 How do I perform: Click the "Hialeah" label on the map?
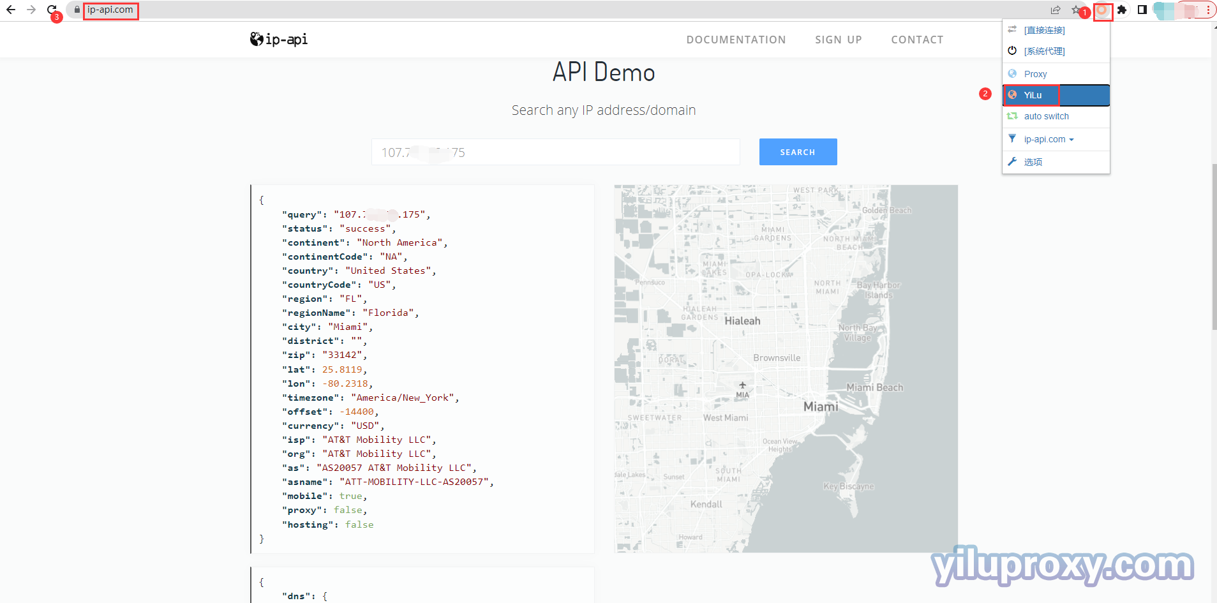[742, 321]
